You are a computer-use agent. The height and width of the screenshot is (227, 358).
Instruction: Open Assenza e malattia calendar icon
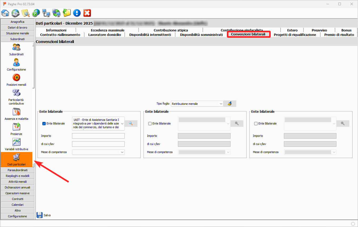tap(16, 112)
